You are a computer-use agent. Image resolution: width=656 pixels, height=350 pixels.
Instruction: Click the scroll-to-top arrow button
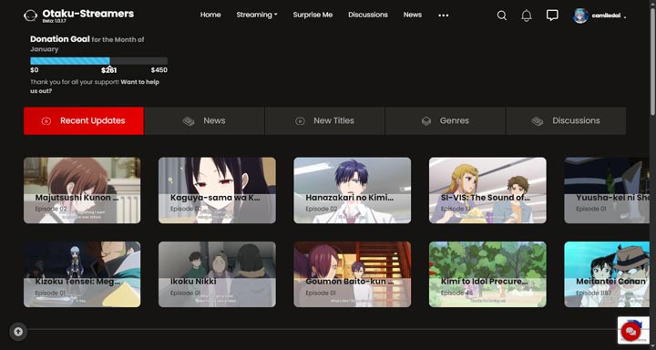(x=18, y=332)
